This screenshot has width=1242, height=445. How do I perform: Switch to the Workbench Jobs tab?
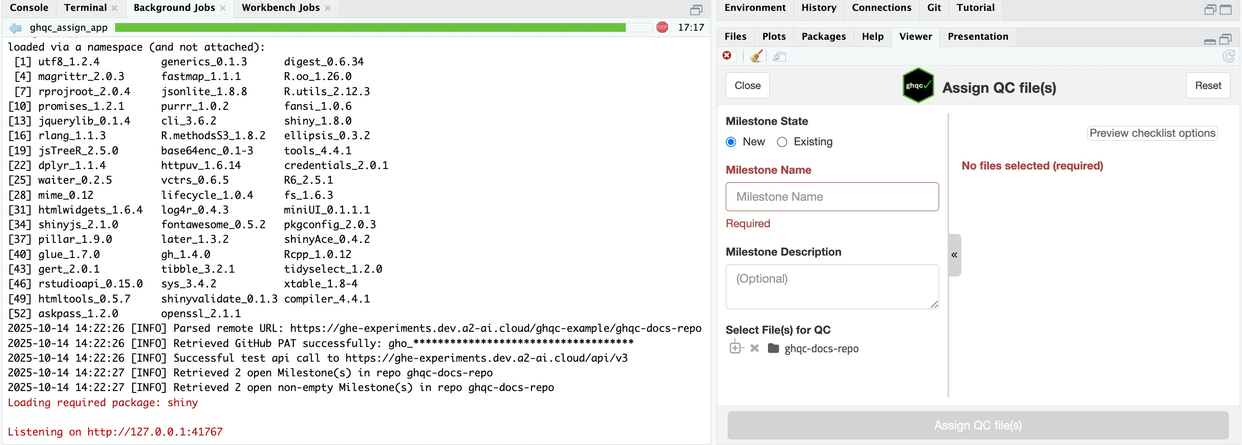coord(280,8)
